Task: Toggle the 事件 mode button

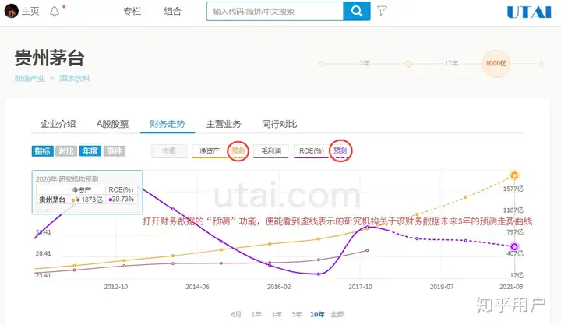Action: pyautogui.click(x=115, y=151)
